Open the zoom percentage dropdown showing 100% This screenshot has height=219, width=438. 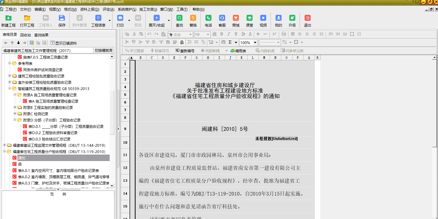[255, 42]
